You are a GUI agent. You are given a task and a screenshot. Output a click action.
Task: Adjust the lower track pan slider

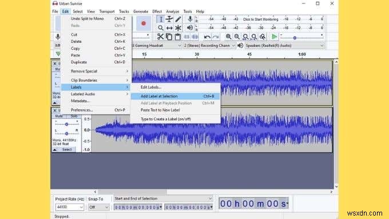pyautogui.click(x=66, y=133)
